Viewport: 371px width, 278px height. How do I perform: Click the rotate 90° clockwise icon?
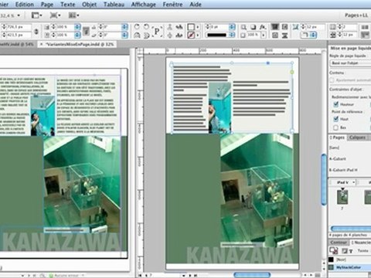click(x=137, y=27)
